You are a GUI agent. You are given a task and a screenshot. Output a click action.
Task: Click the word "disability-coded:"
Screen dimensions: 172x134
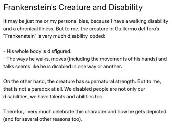86,36
